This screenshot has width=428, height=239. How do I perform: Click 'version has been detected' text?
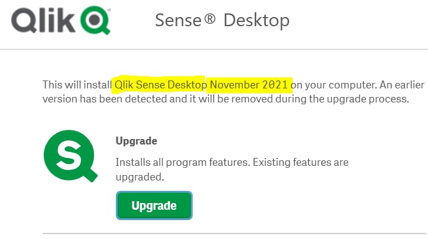click(x=104, y=99)
